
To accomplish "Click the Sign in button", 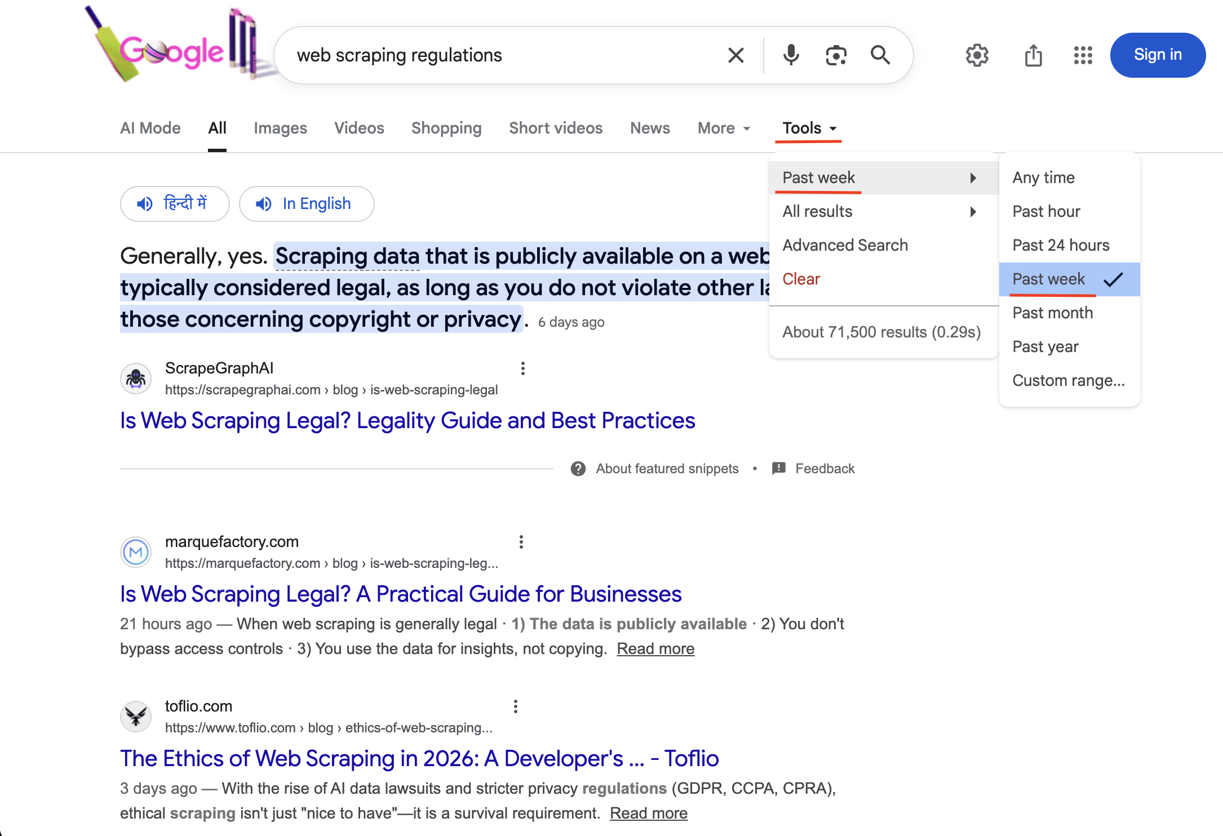I will (x=1158, y=55).
